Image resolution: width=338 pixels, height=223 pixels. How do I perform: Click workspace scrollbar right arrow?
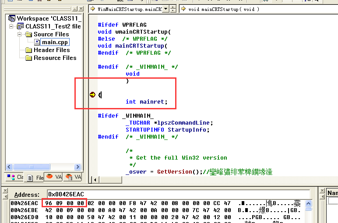tap(77, 167)
